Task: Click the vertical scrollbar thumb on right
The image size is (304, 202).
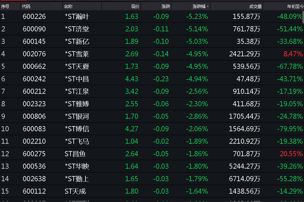Action: pyautogui.click(x=303, y=18)
